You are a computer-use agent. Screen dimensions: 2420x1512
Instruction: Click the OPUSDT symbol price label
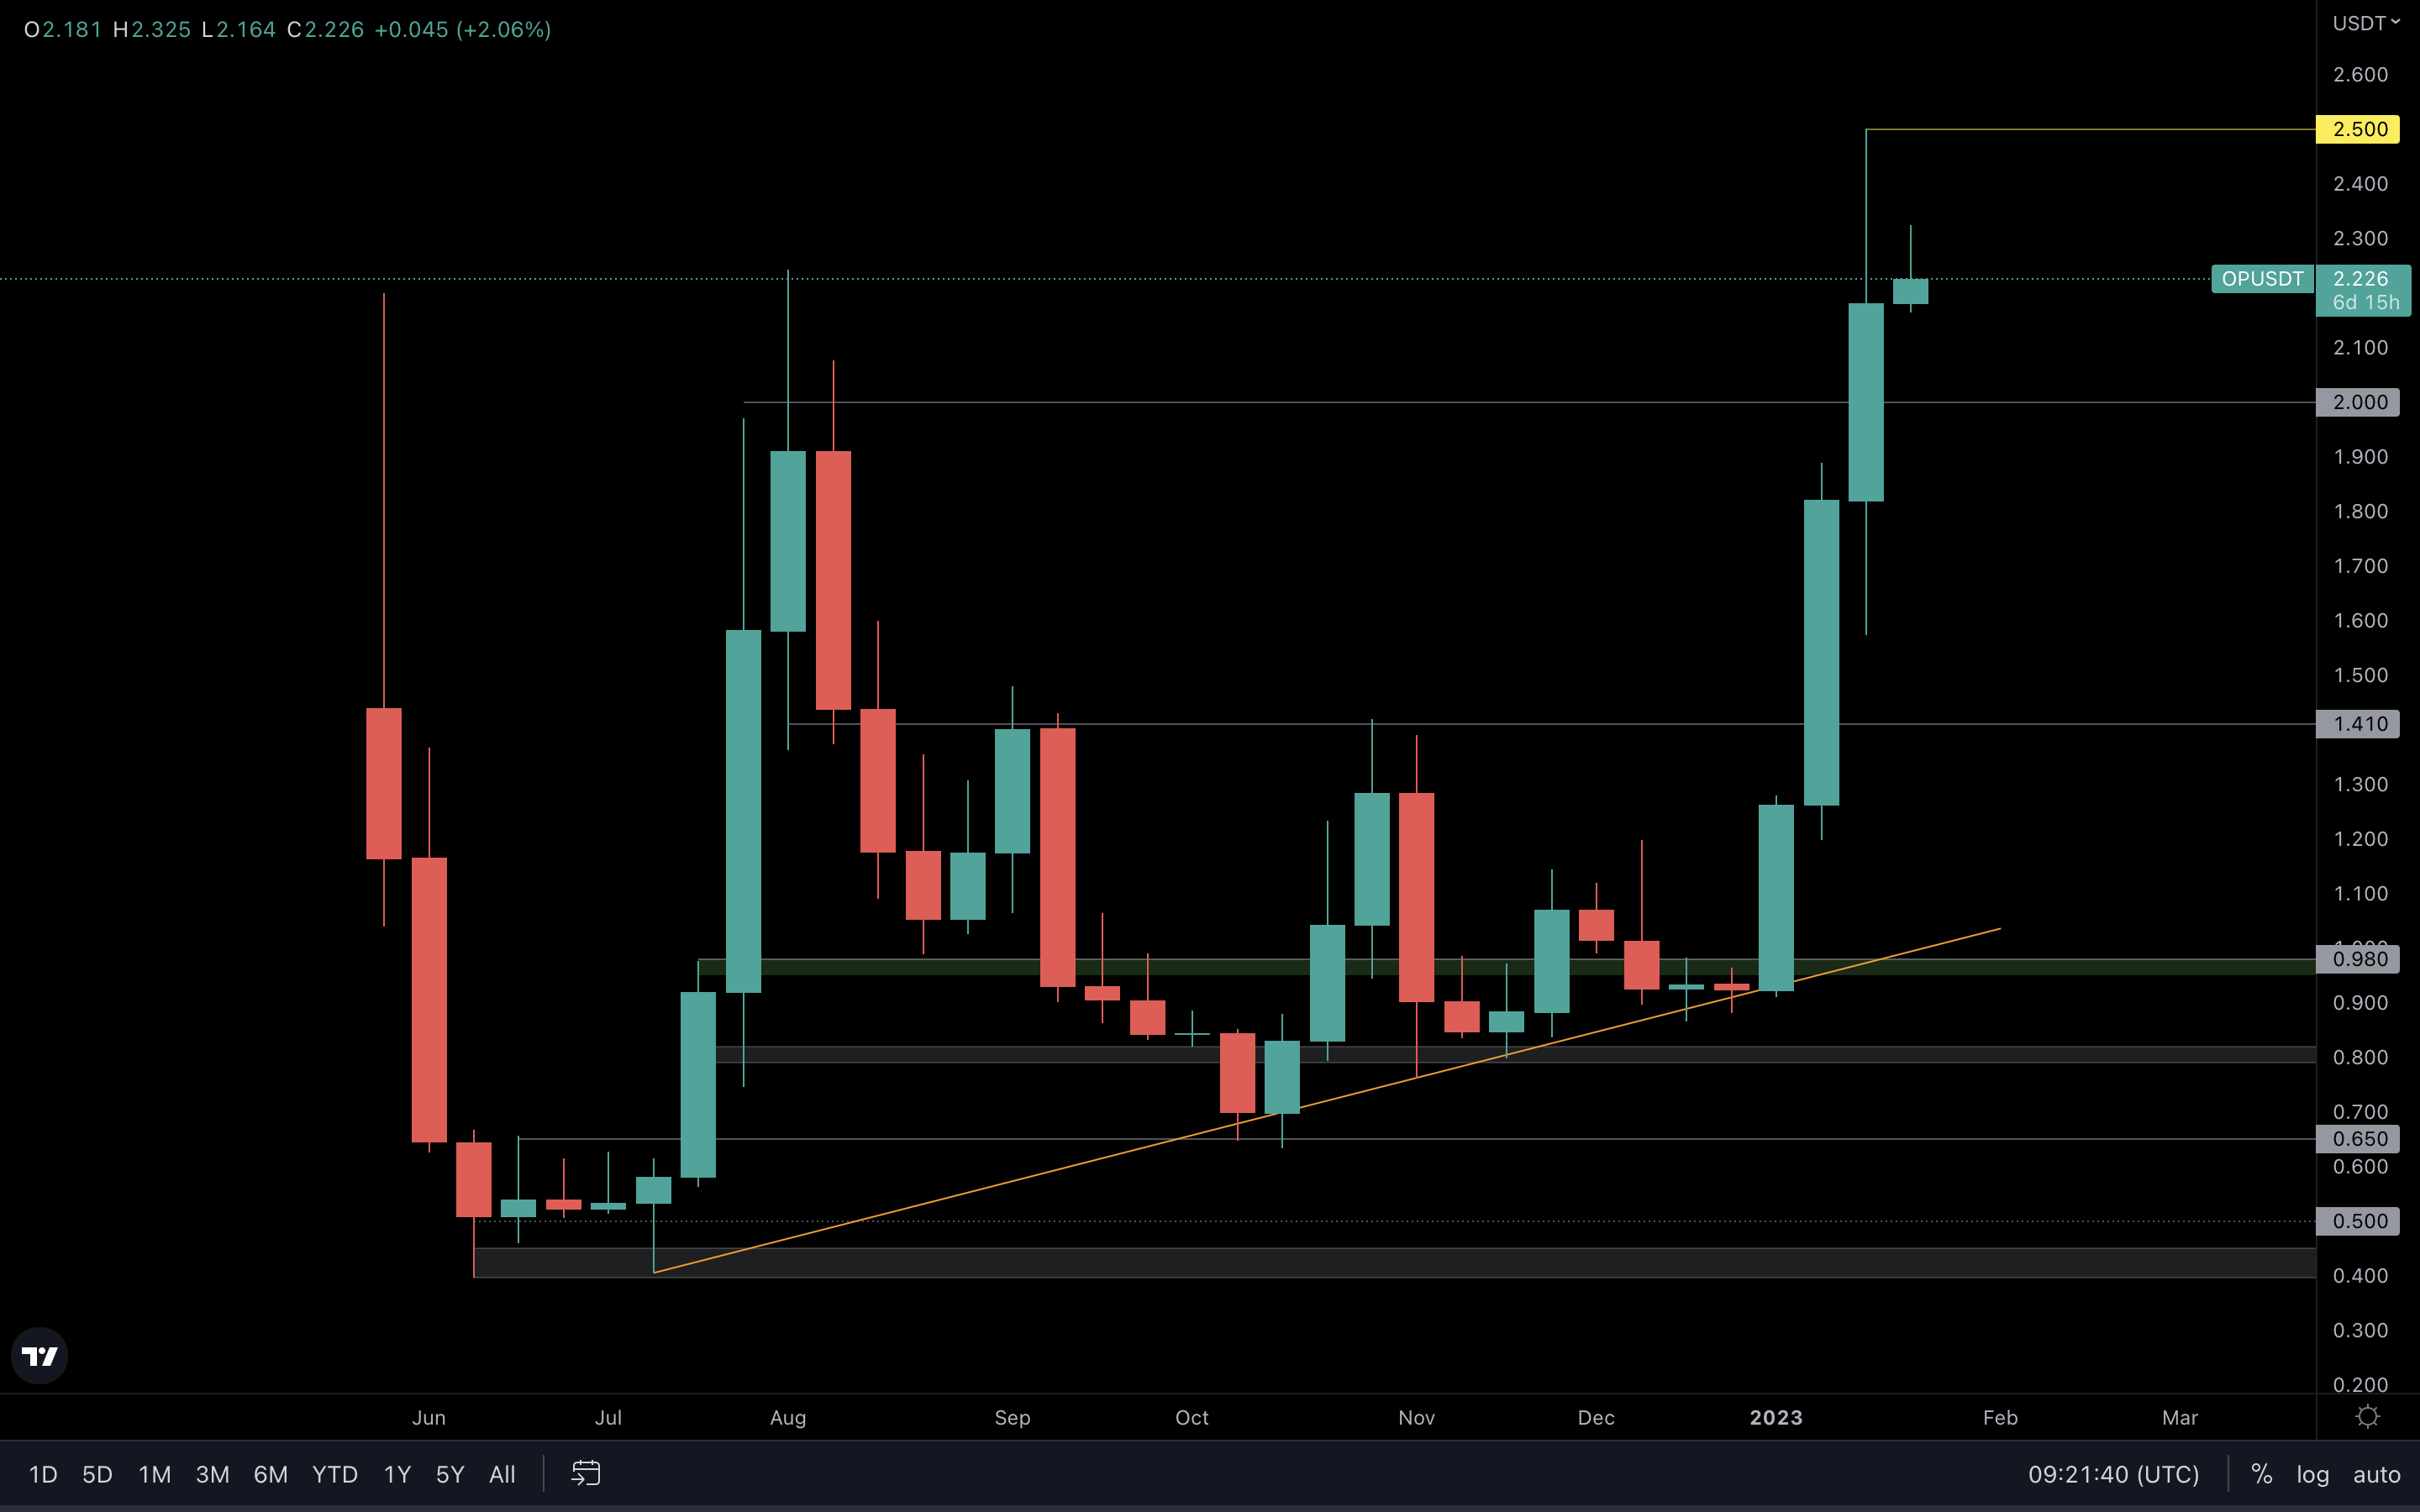coord(2262,279)
